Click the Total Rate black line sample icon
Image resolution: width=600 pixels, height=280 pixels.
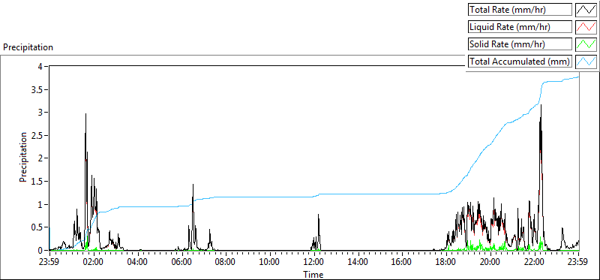tap(586, 10)
